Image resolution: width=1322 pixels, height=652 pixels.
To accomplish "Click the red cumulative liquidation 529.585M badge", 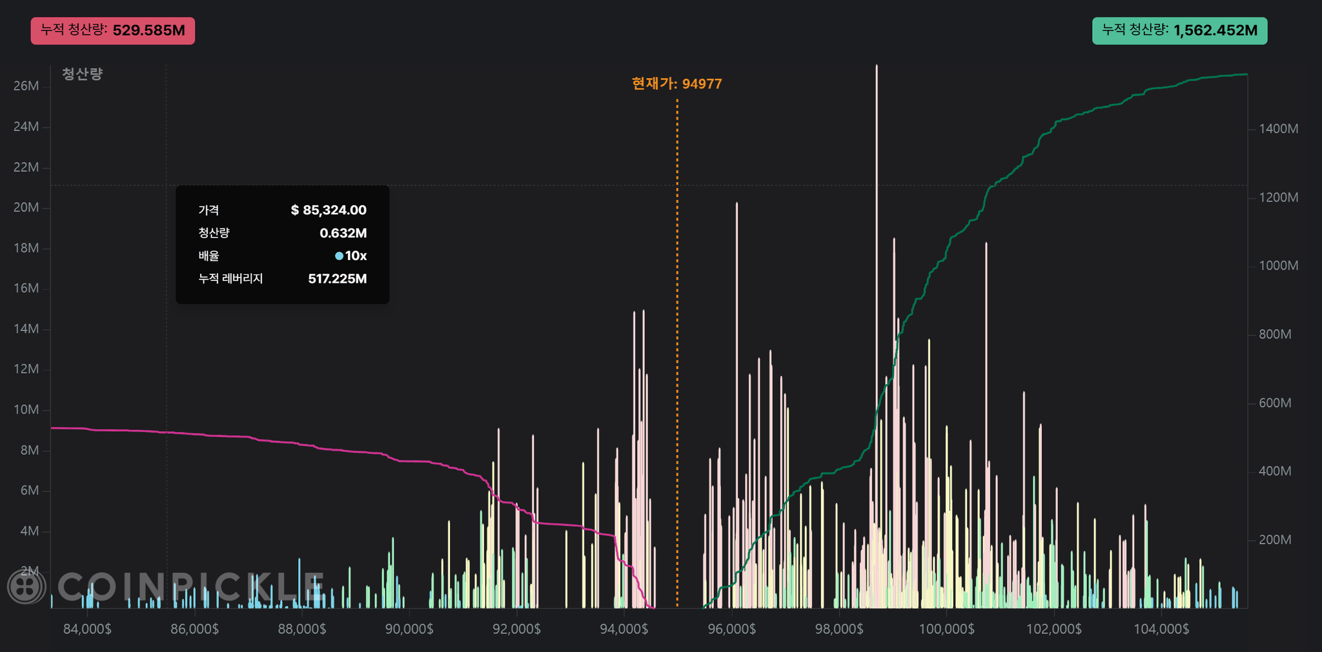I will click(x=113, y=31).
